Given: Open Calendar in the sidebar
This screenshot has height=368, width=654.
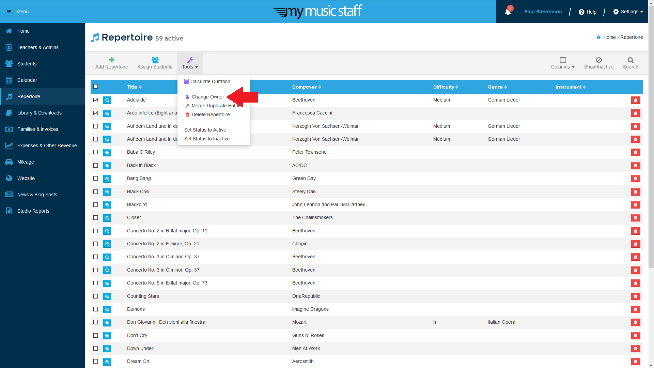Looking at the screenshot, I should pos(43,80).
